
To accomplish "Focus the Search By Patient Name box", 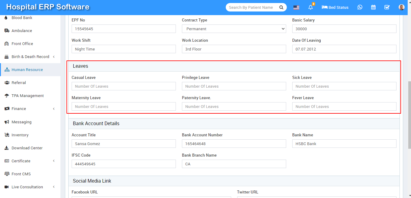I will pyautogui.click(x=251, y=8).
